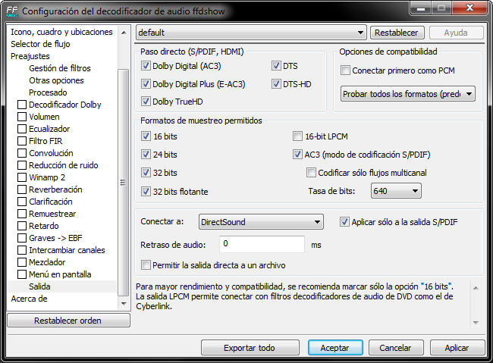The image size is (493, 363).
Task: Select Acerca de in the sidebar
Action: click(29, 299)
